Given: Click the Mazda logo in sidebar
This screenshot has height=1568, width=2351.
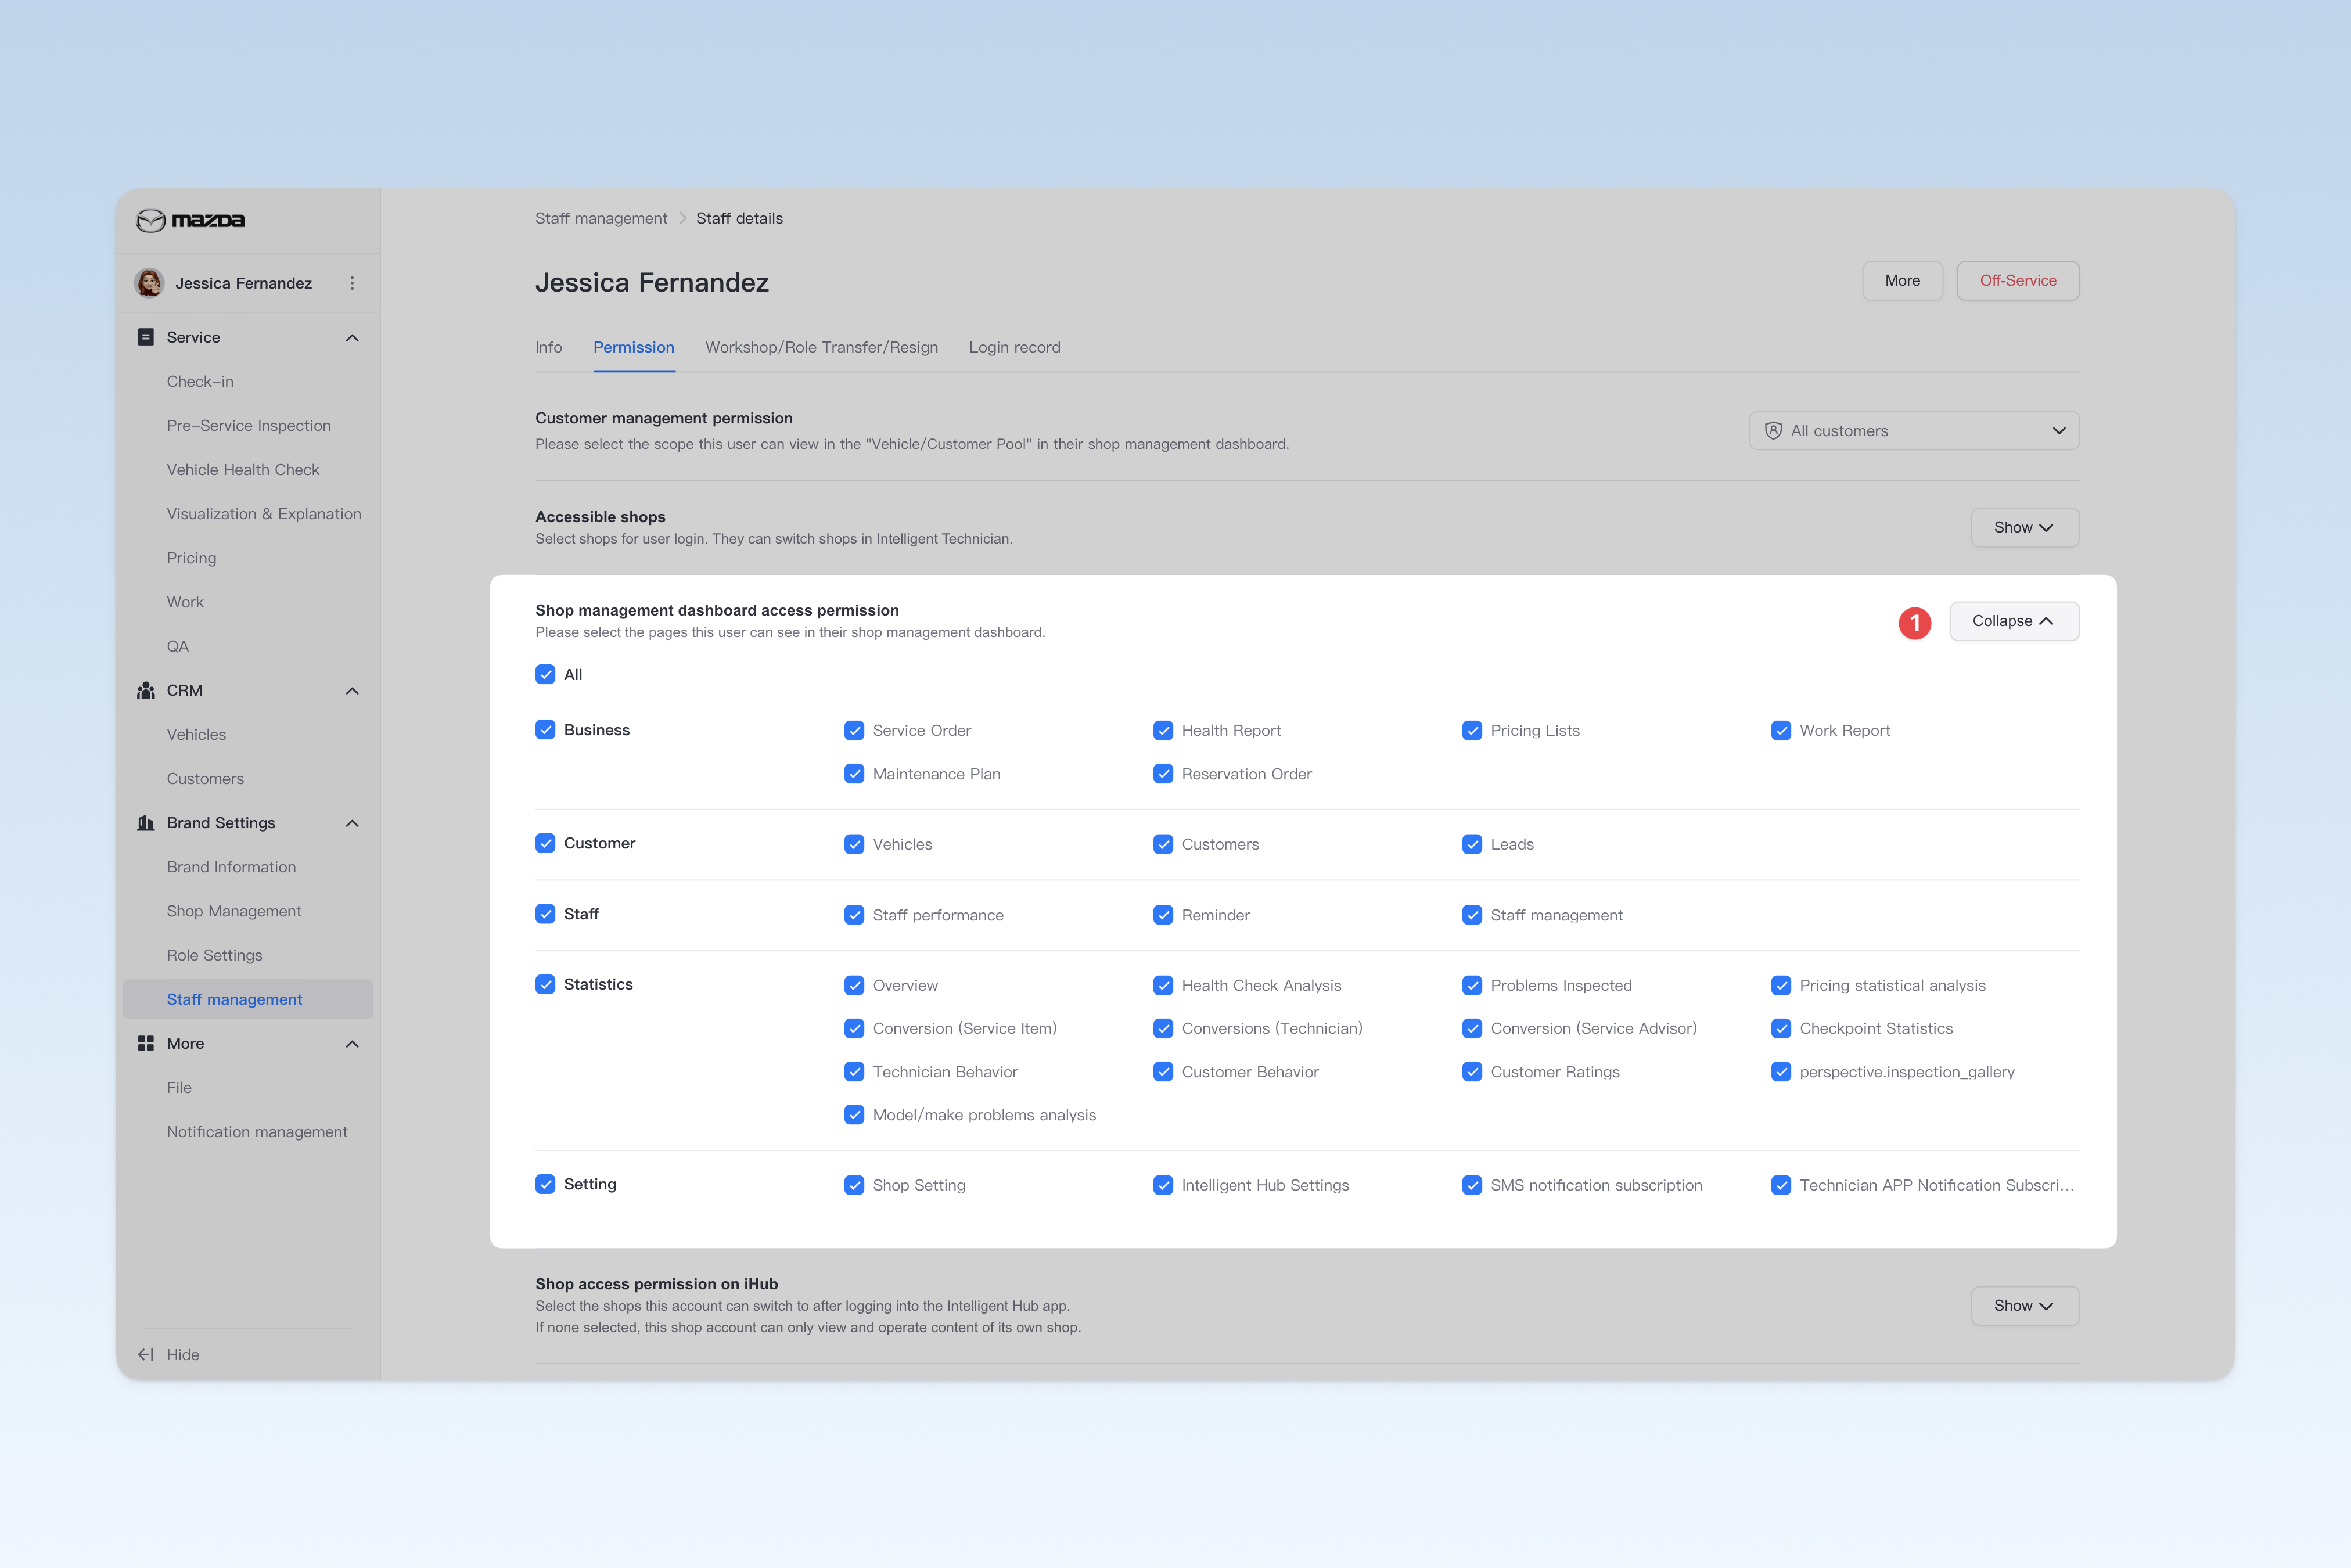Looking at the screenshot, I should point(190,220).
